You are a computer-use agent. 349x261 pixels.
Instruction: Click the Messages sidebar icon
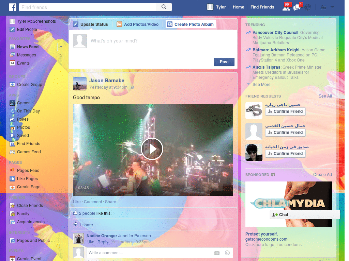(x=12, y=55)
